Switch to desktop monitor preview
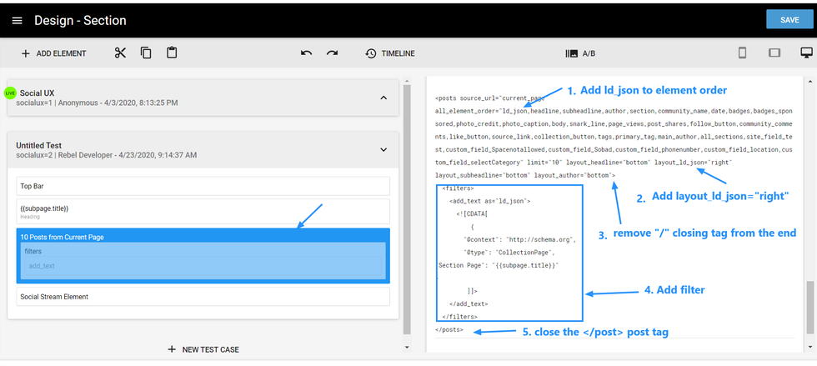 805,53
